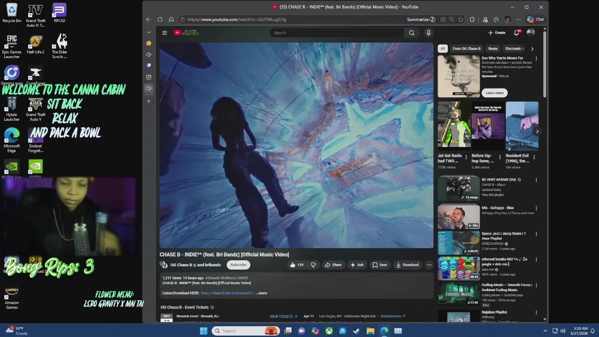Open options for Mix - SoFaygo - Blue
The height and width of the screenshot is (337, 599).
pos(536,208)
